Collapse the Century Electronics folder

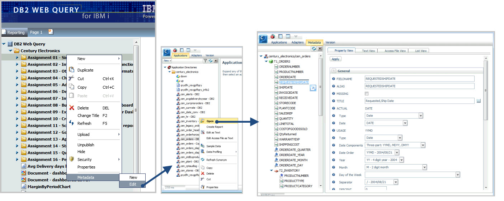click(x=10, y=51)
